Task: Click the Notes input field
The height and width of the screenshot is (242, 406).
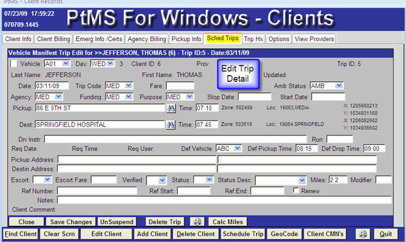Action: (x=225, y=200)
